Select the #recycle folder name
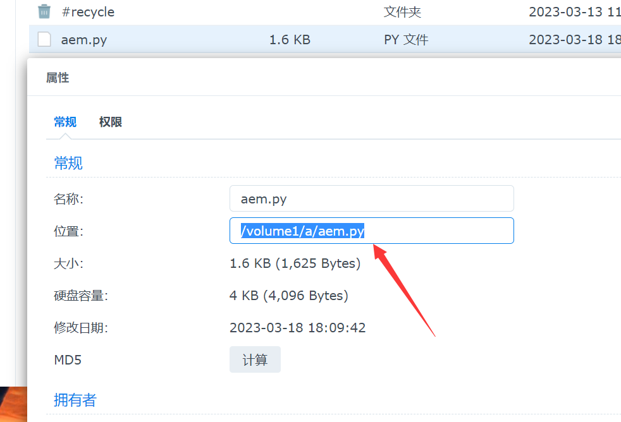This screenshot has width=621, height=422. coord(87,12)
